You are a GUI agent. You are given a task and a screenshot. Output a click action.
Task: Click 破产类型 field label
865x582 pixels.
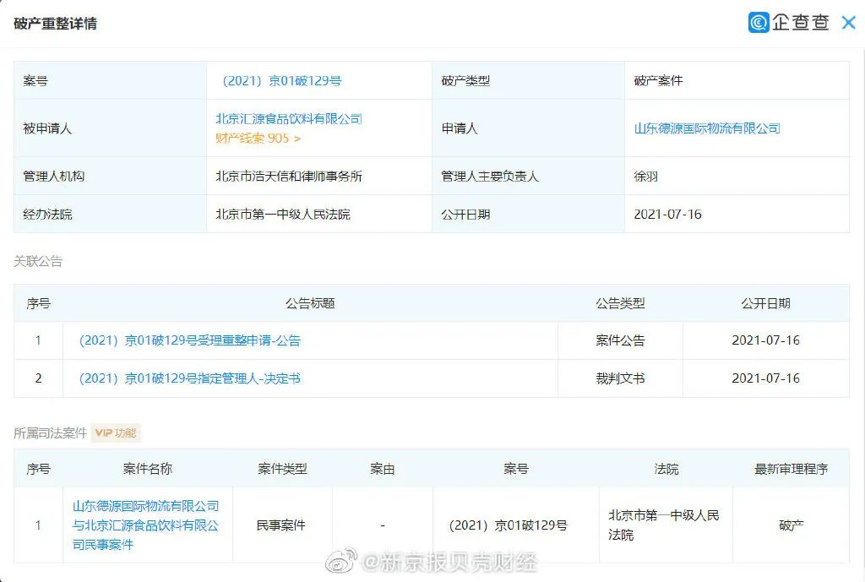(x=465, y=80)
